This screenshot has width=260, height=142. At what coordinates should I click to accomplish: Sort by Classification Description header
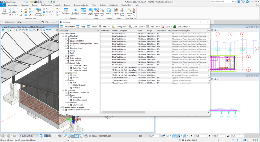tap(190, 31)
